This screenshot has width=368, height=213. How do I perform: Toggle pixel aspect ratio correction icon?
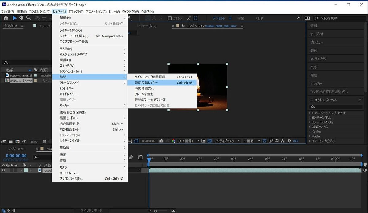[x=264, y=141]
